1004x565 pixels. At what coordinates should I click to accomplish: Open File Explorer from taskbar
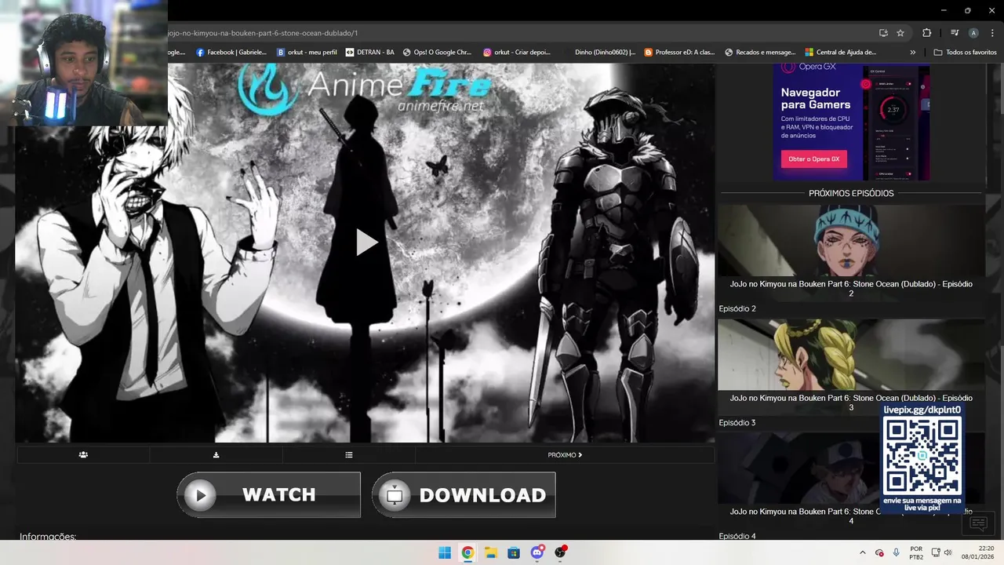490,552
